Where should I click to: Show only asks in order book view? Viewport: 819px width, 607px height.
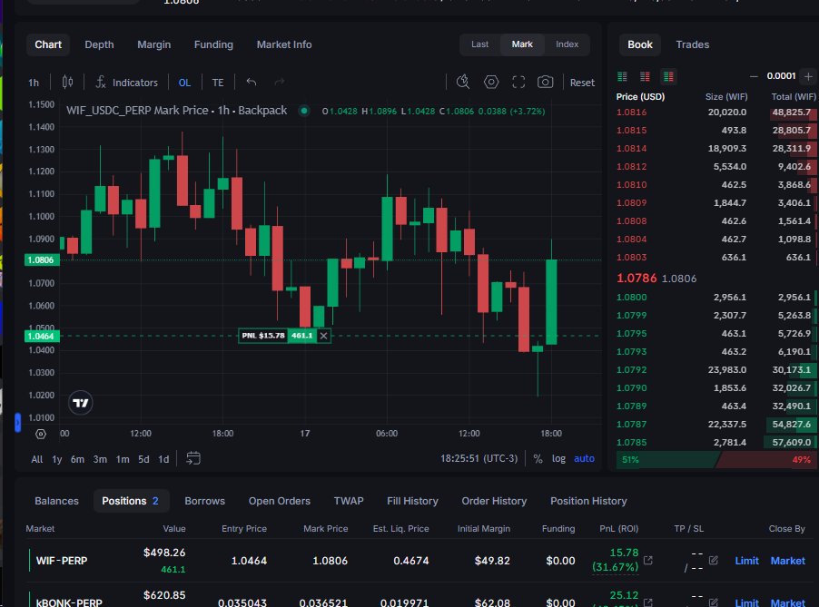point(645,77)
